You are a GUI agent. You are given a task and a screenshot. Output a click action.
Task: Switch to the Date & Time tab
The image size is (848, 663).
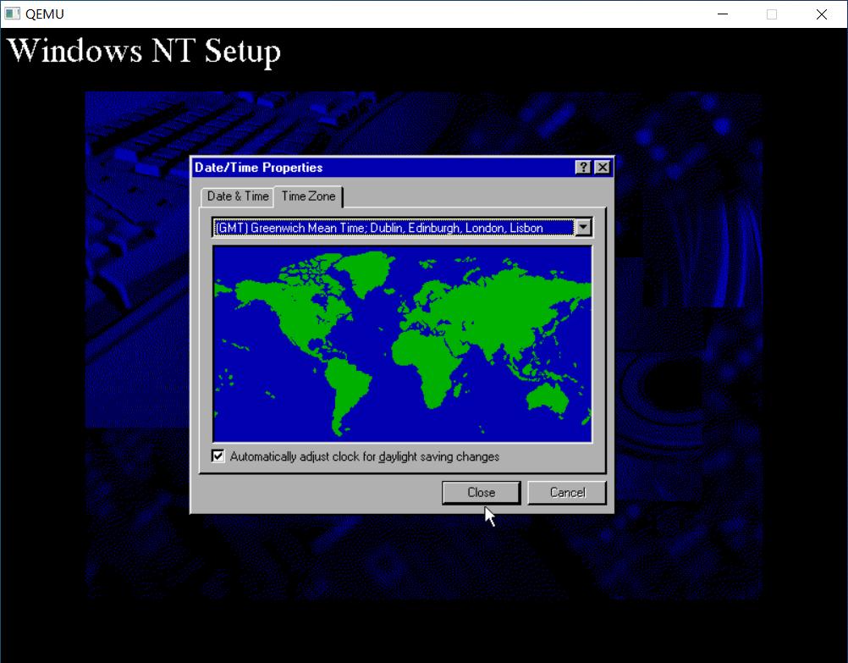pos(236,196)
